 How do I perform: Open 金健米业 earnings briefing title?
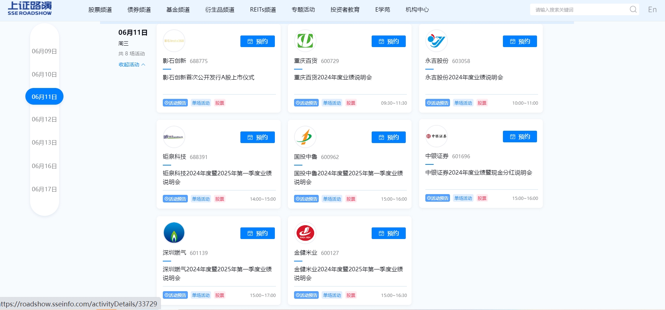coord(348,273)
